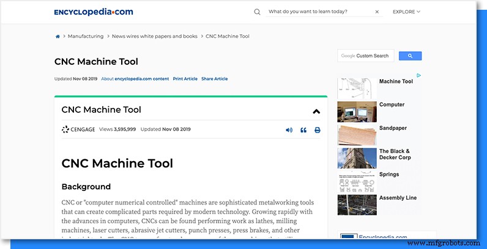Viewport: 487px width, 249px height.
Task: Click the magnifier icon in header search
Action: coord(258,12)
